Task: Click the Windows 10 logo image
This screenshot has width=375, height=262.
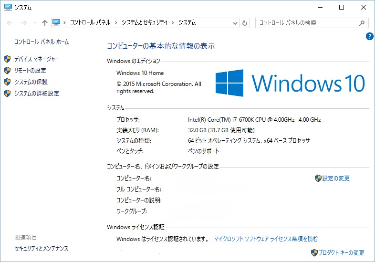Action: pos(290,83)
